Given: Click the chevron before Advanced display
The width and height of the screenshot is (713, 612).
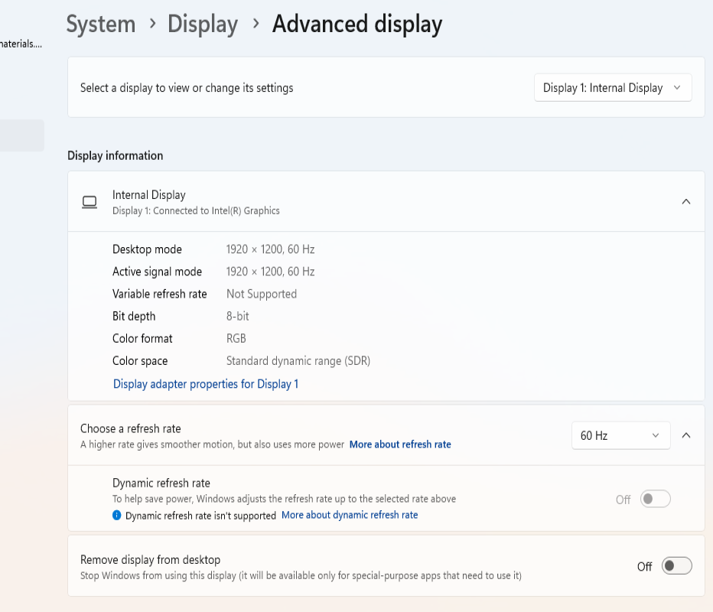Looking at the screenshot, I should point(256,23).
